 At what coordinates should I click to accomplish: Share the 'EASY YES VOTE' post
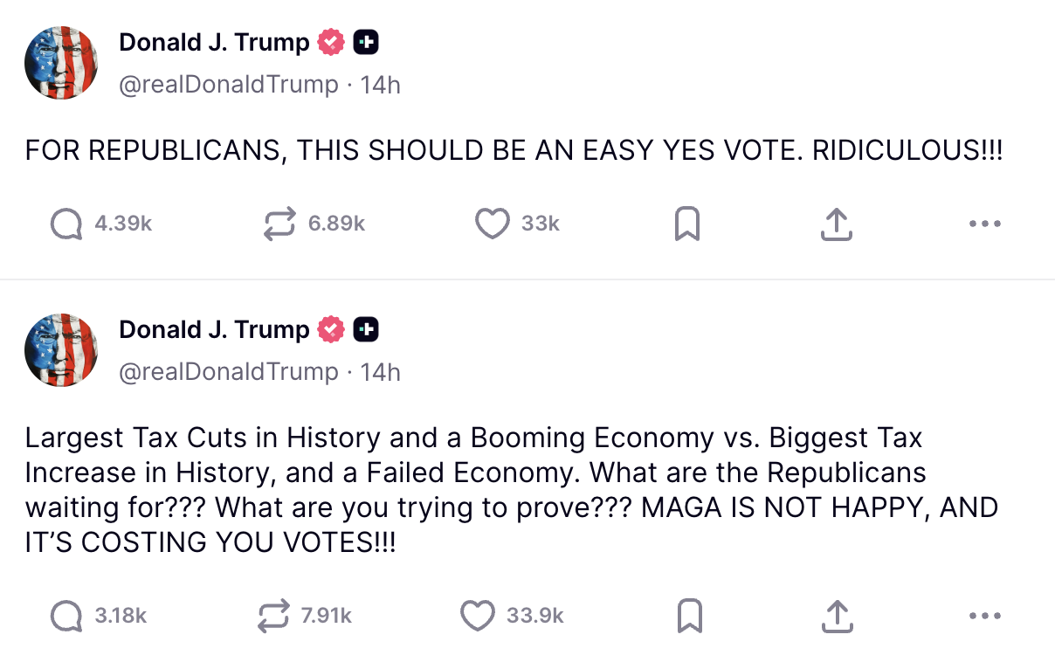tap(836, 224)
